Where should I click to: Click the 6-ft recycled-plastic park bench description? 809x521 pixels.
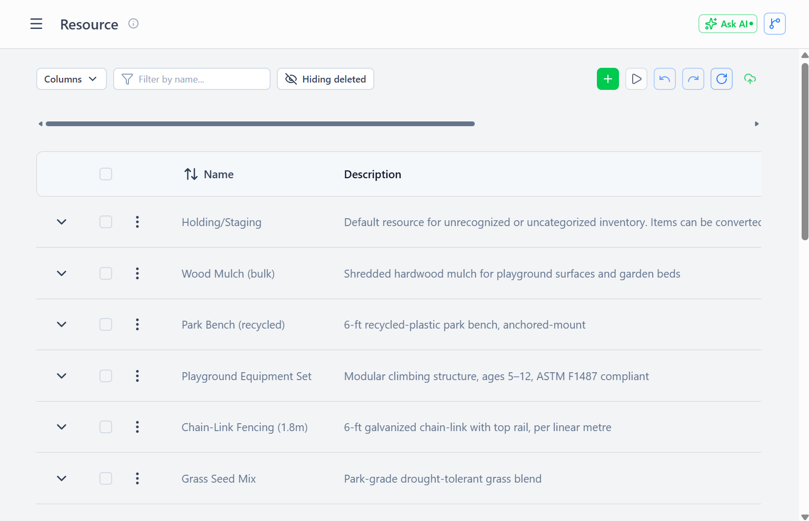click(x=465, y=325)
